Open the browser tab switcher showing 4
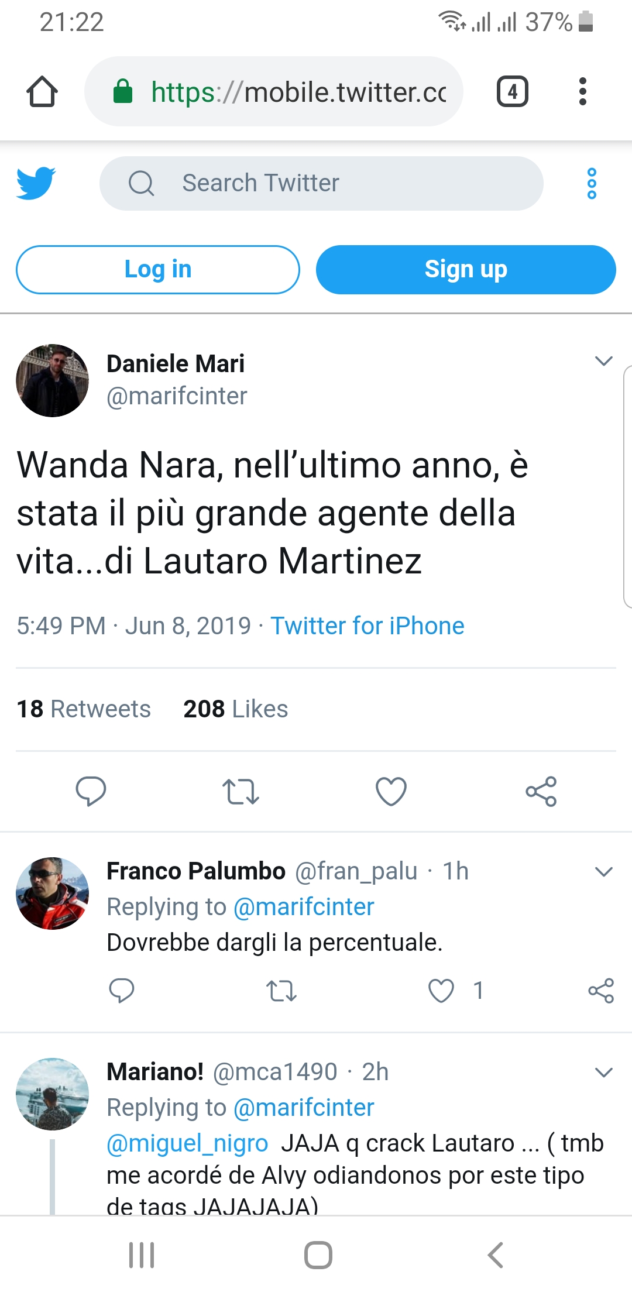The width and height of the screenshot is (632, 1299). (x=512, y=92)
